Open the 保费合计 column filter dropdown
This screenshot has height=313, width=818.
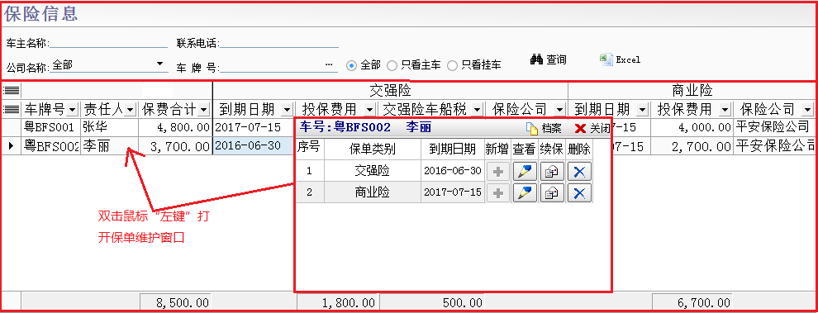pos(203,110)
